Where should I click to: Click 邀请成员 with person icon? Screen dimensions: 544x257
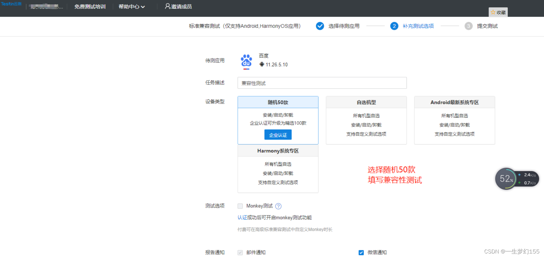(178, 6)
